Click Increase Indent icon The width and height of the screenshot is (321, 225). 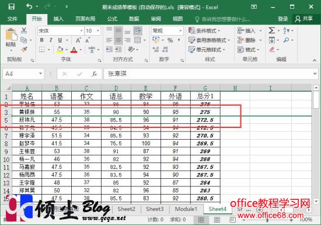(x=118, y=50)
